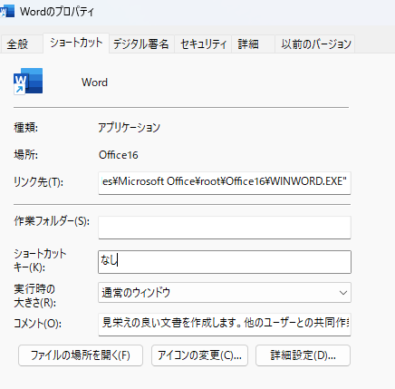Click the コメント text field

tap(225, 325)
